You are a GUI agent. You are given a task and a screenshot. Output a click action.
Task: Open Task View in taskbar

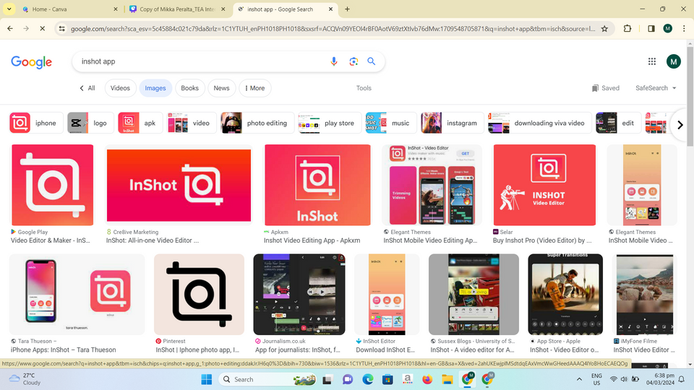327,379
